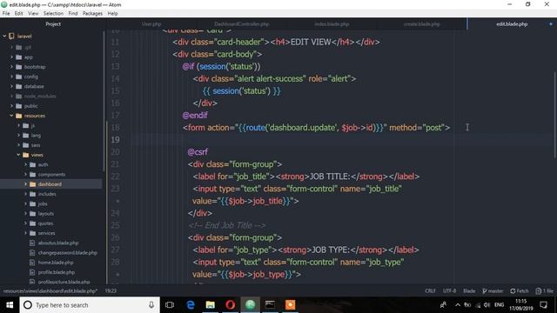Click the layouts folder icon
The width and height of the screenshot is (557, 313).
33,214
